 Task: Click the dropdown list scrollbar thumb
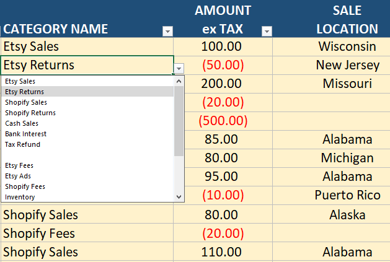179,121
